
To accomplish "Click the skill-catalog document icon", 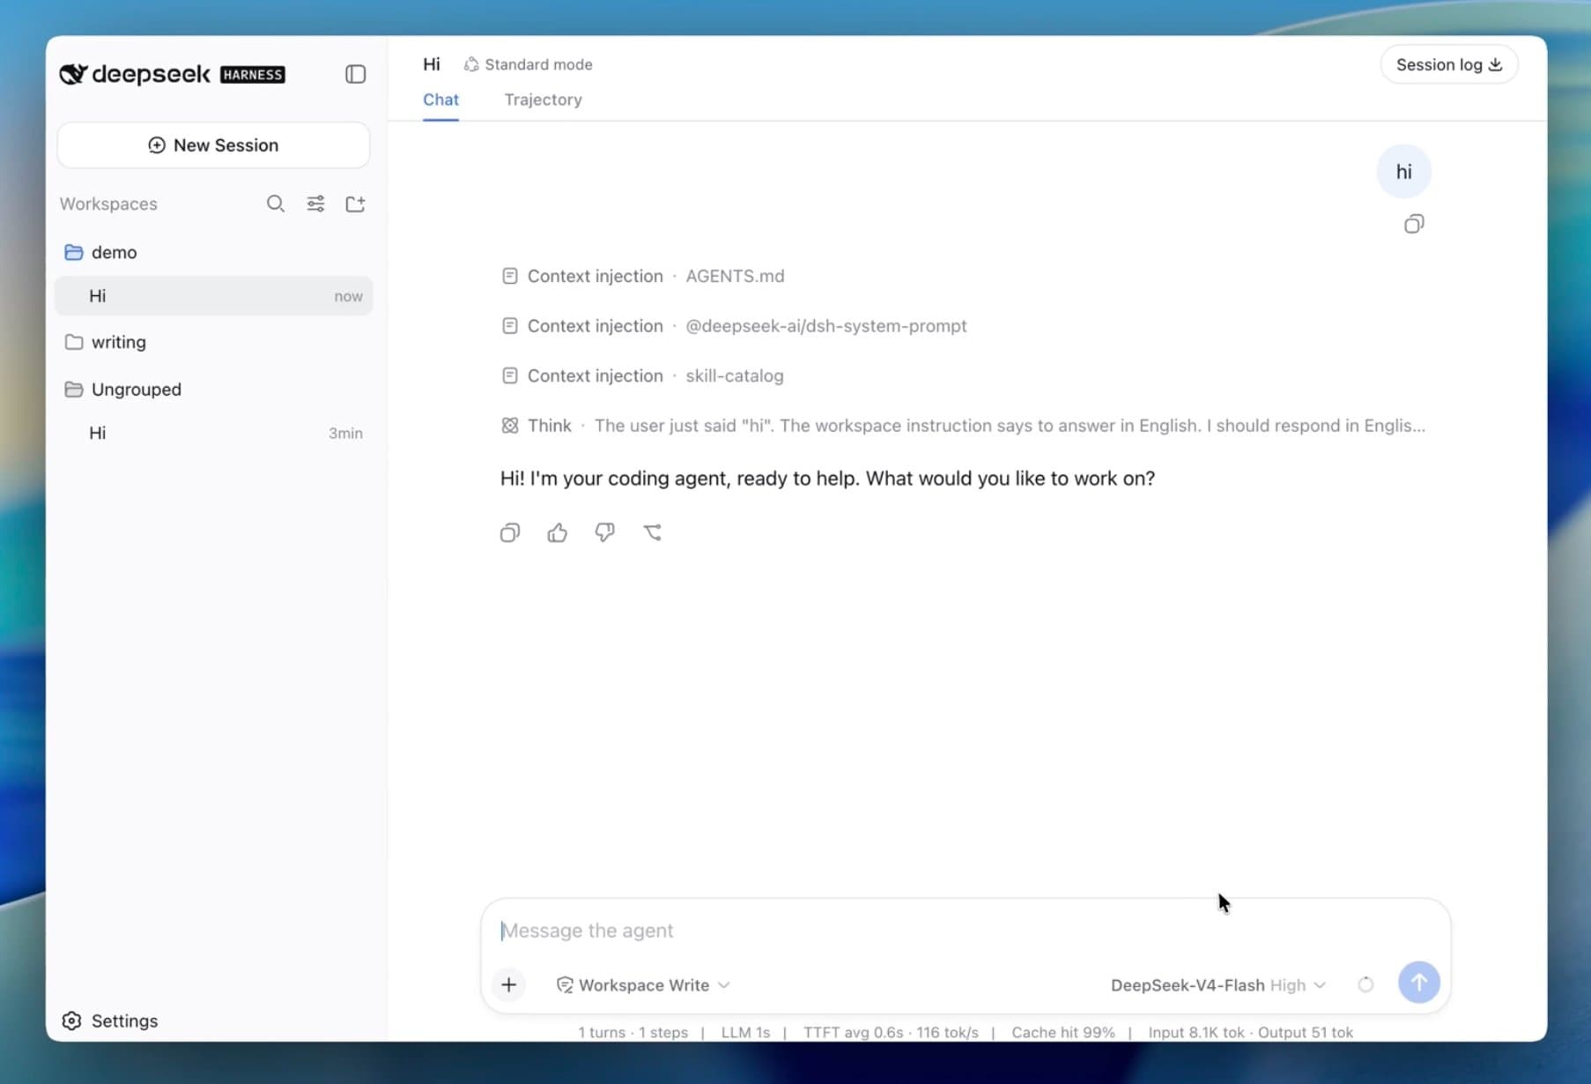I will click(x=510, y=375).
